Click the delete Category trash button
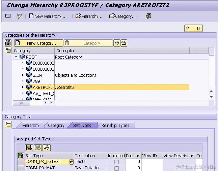 click(88, 43)
